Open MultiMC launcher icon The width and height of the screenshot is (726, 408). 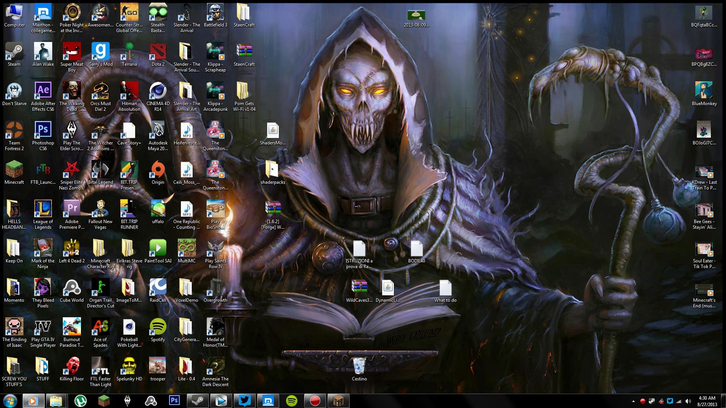point(187,251)
